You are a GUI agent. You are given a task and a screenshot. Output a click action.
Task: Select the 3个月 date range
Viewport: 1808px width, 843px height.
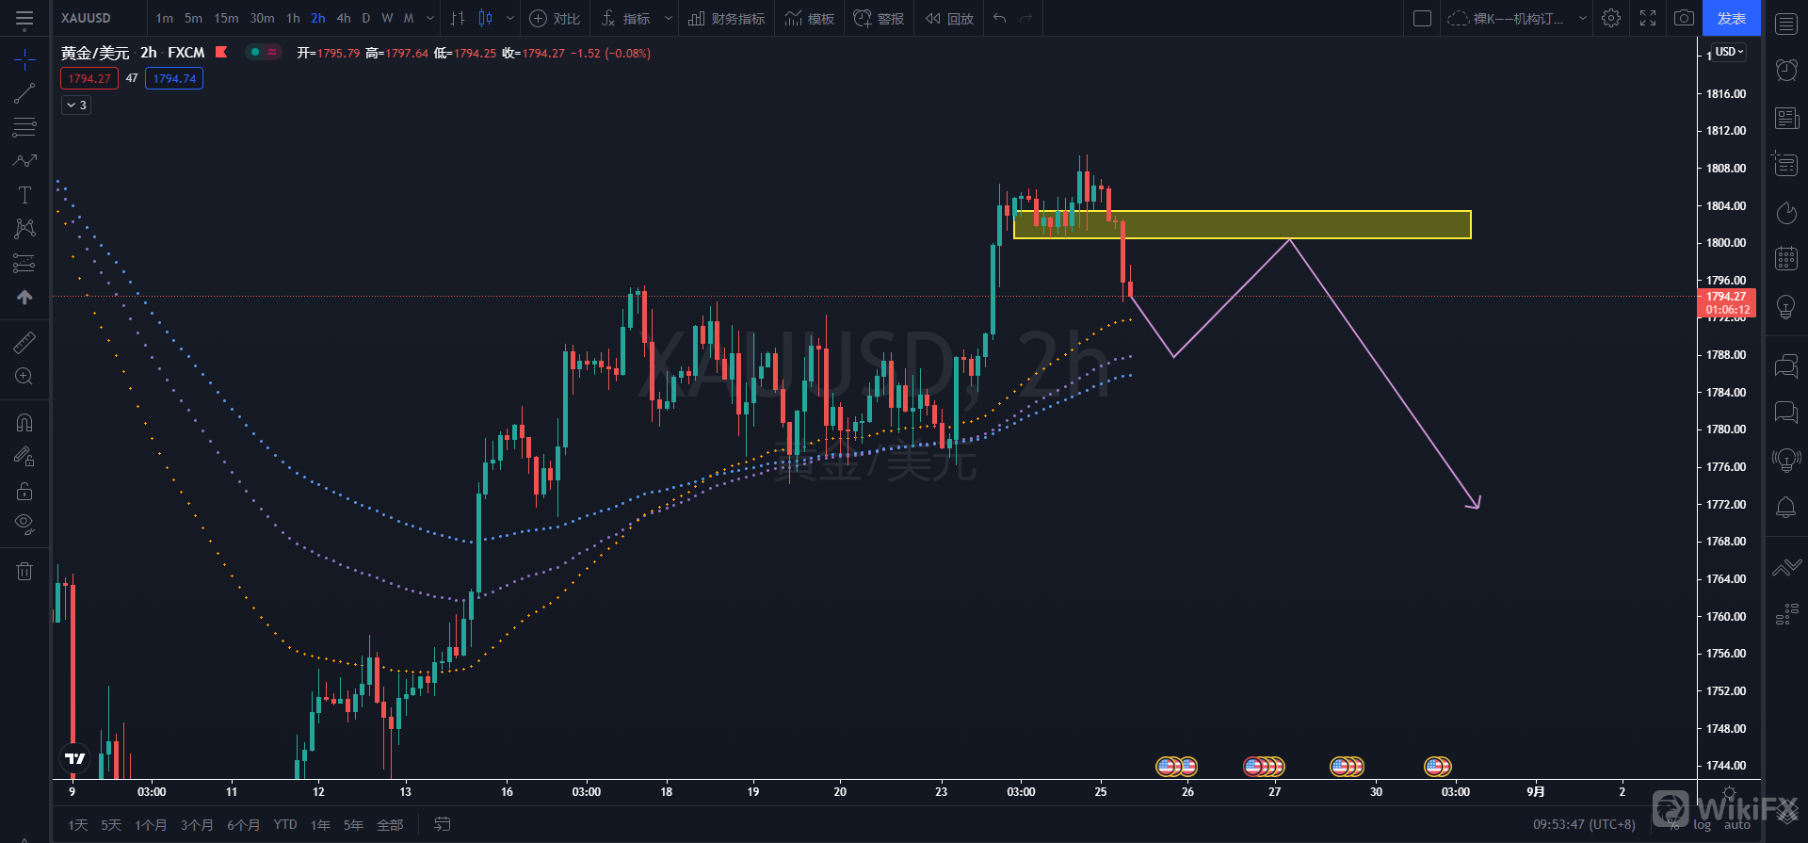tap(197, 825)
